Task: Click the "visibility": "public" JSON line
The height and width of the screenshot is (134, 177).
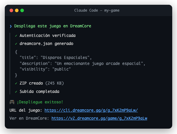Action: coord(45,69)
